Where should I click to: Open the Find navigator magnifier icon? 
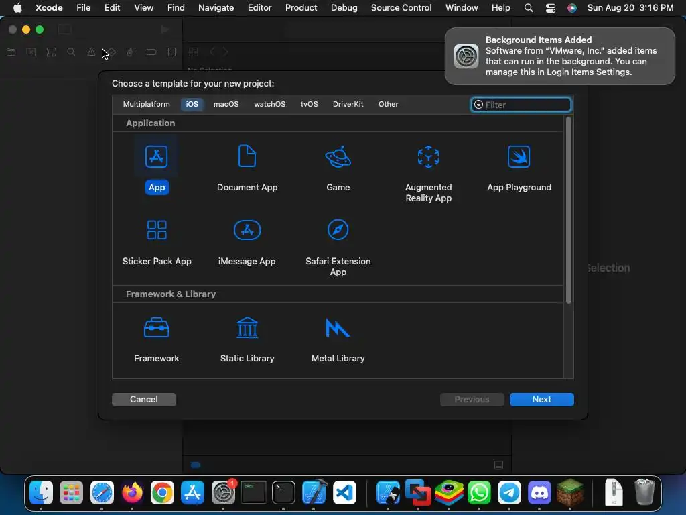71,52
